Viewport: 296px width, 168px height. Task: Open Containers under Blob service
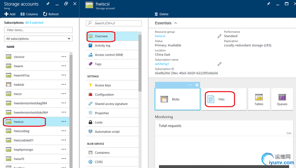point(112,153)
